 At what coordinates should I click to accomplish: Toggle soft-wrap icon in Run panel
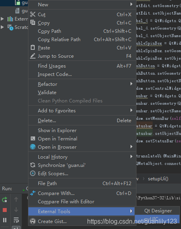[16, 220]
